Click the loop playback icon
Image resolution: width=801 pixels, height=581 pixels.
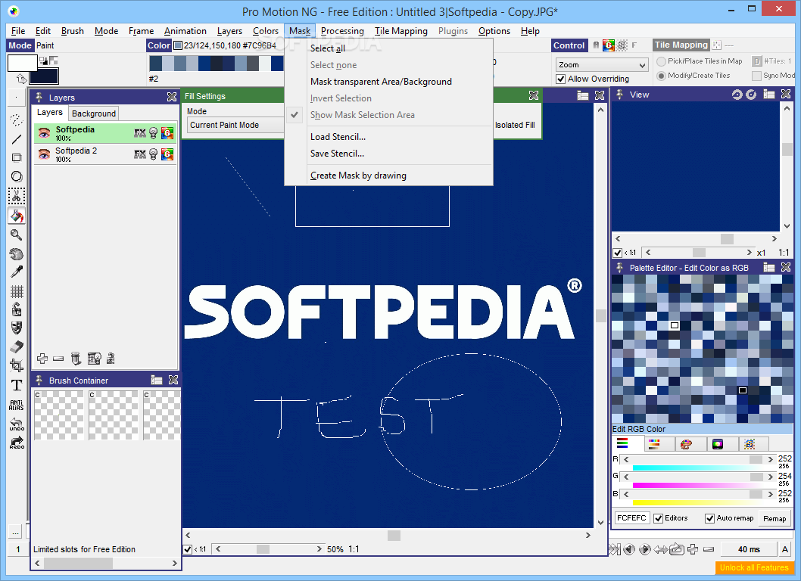coord(677,549)
